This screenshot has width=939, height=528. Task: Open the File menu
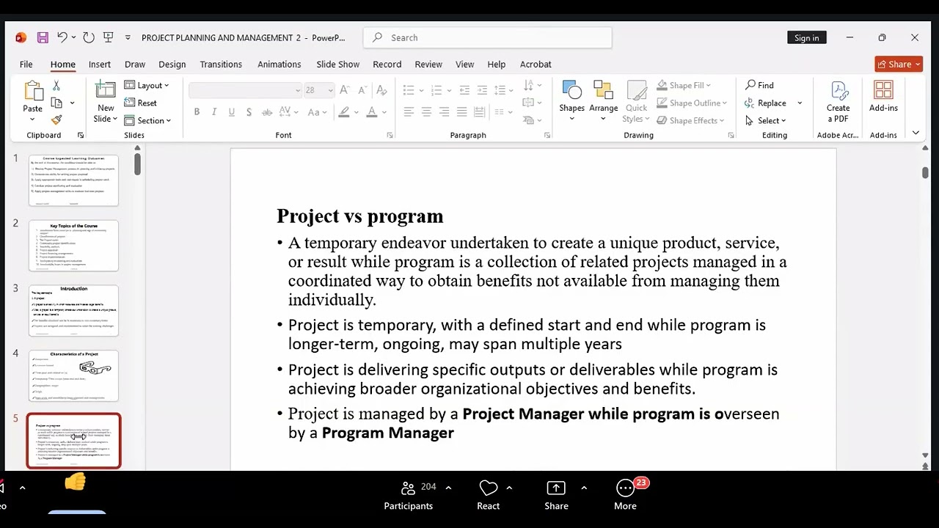coord(26,65)
